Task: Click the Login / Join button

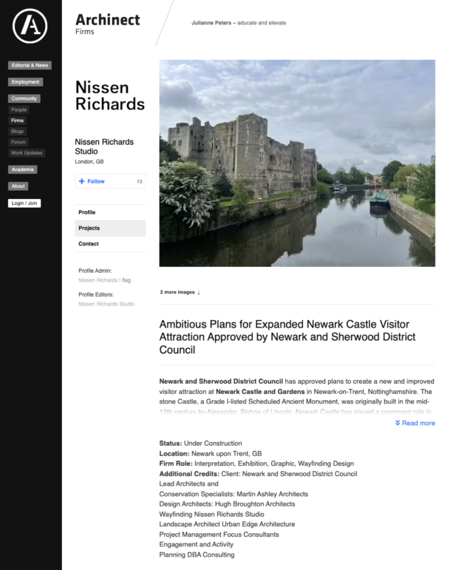Action: pyautogui.click(x=24, y=203)
